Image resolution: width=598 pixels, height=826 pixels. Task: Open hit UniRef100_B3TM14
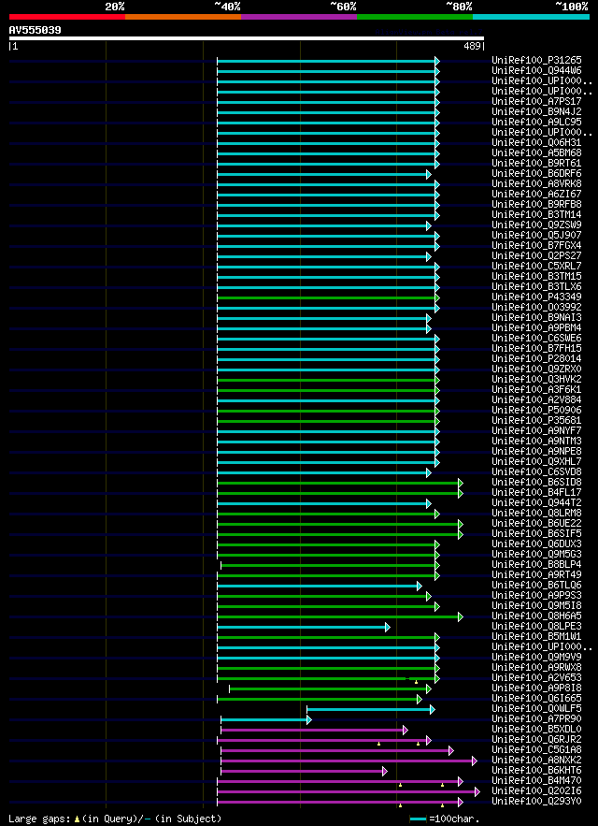coord(536,214)
